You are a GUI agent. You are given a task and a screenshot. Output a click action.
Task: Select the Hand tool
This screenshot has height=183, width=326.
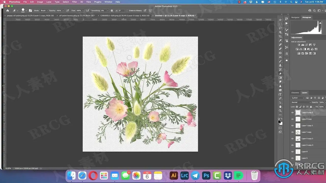point(280,106)
